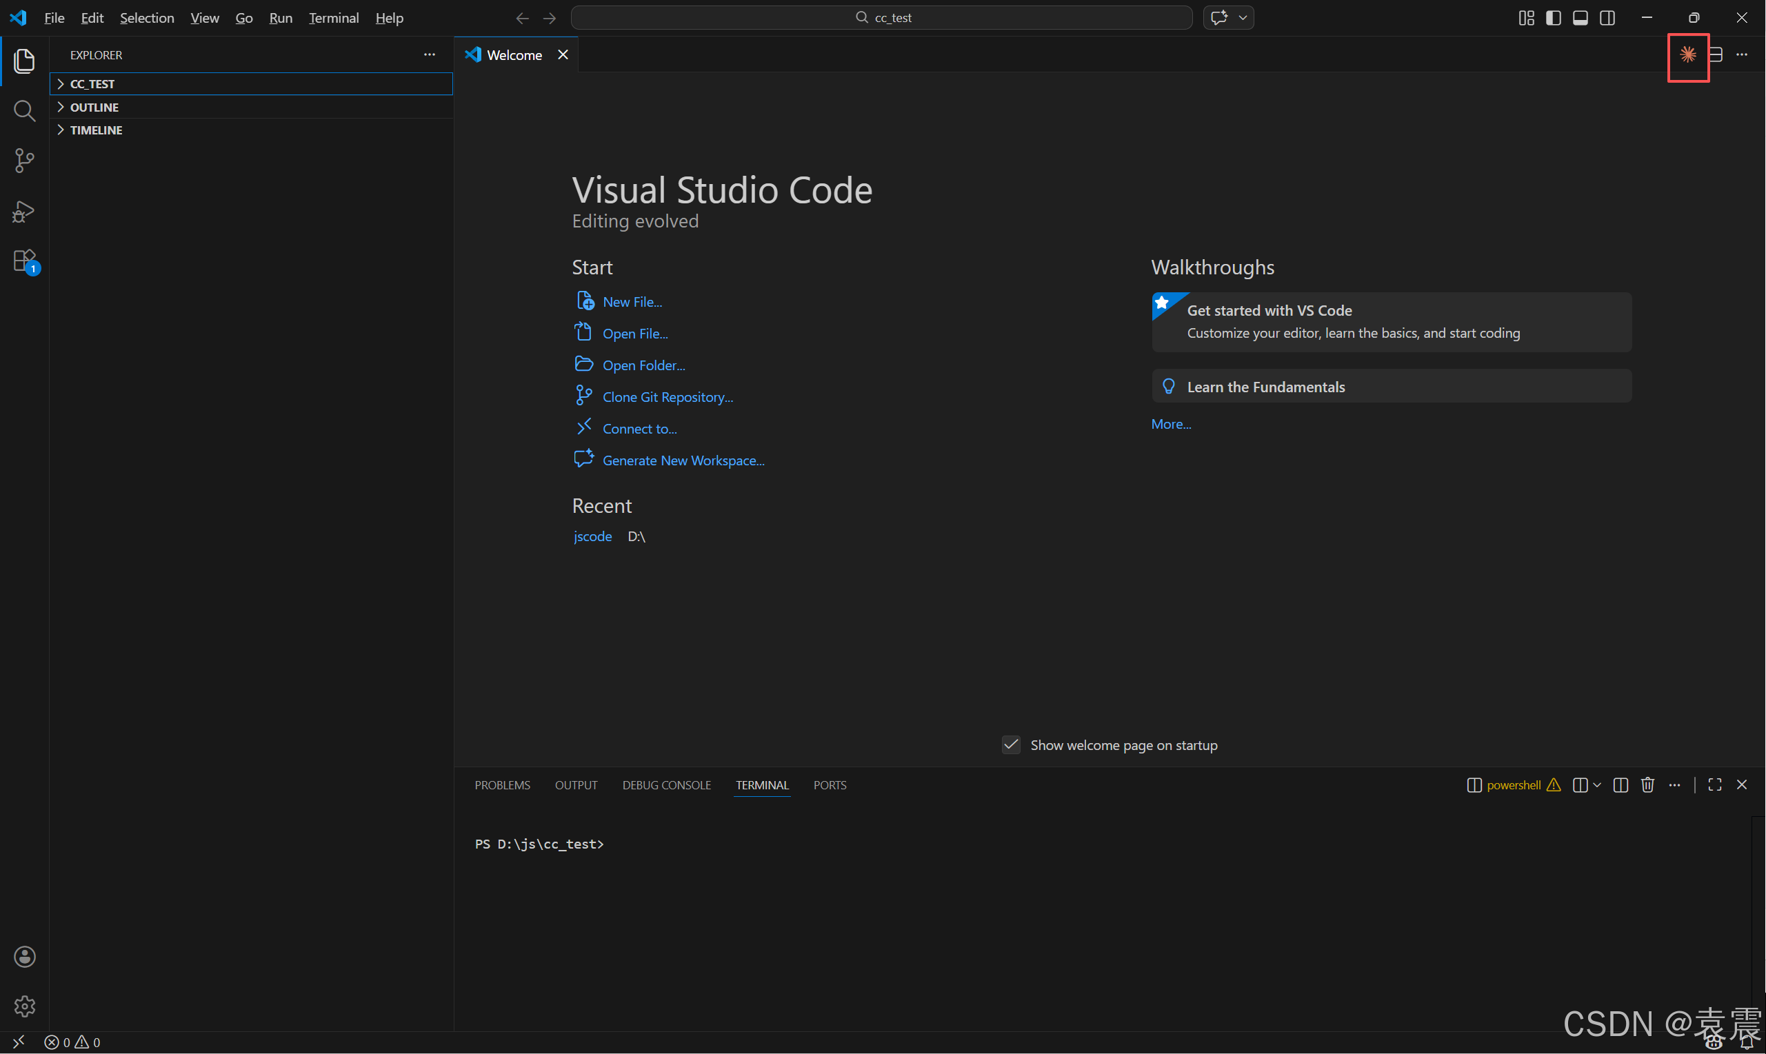The width and height of the screenshot is (1766, 1054).
Task: Open the Extensions view with badge
Action: [24, 261]
